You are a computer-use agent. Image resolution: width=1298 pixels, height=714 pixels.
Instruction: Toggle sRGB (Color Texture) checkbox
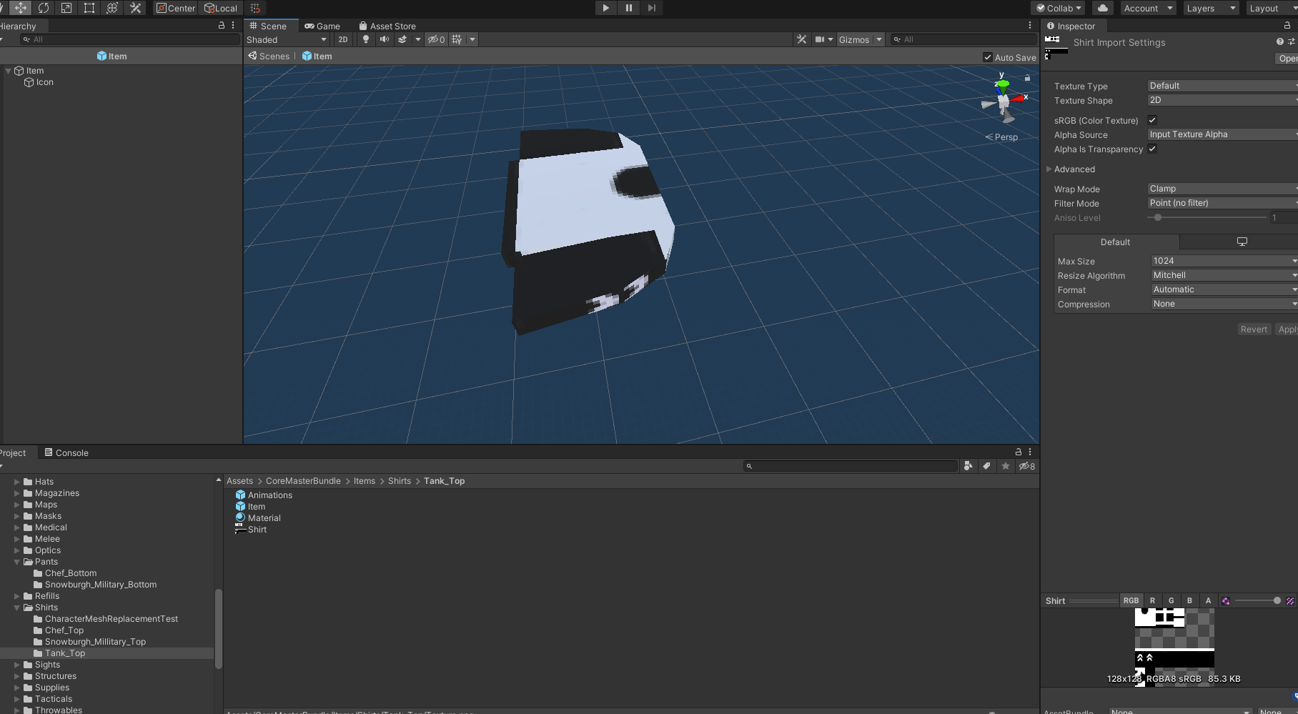click(x=1152, y=120)
